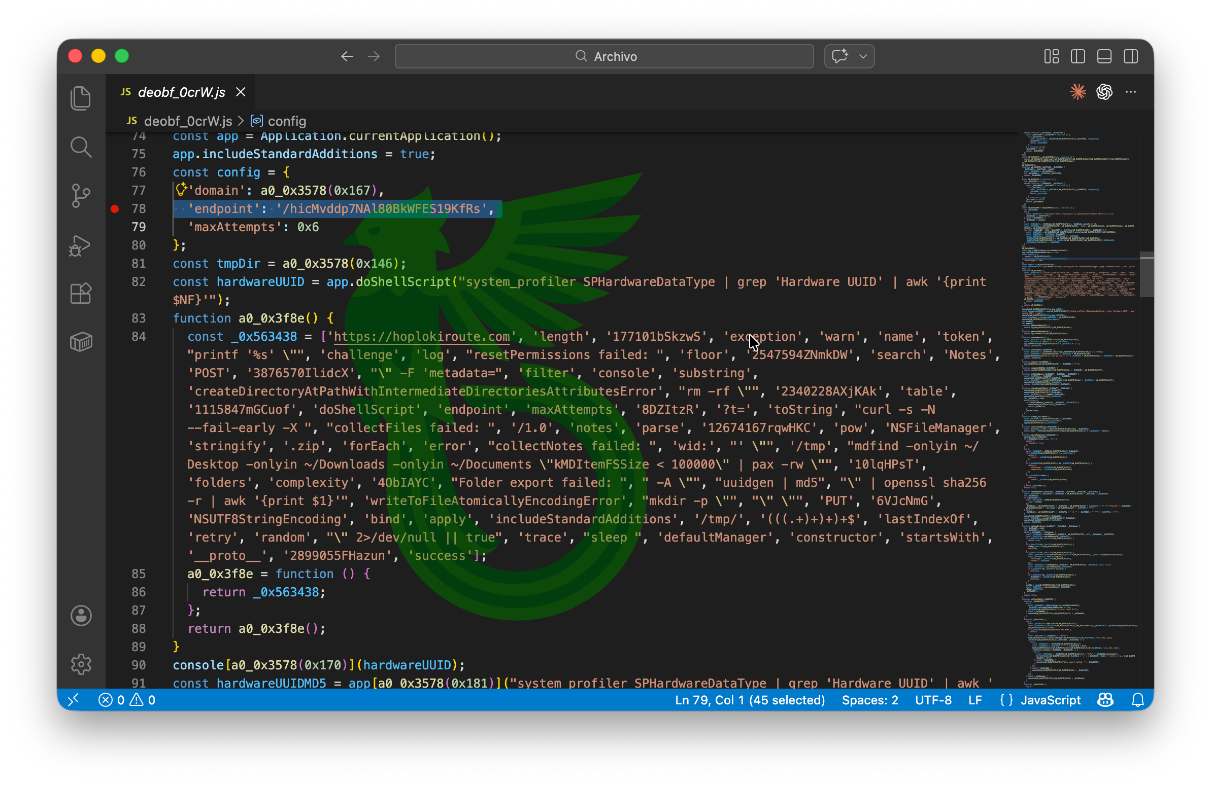The height and width of the screenshot is (786, 1211).
Task: Toggle the bottom panel layout button
Action: coord(1104,56)
